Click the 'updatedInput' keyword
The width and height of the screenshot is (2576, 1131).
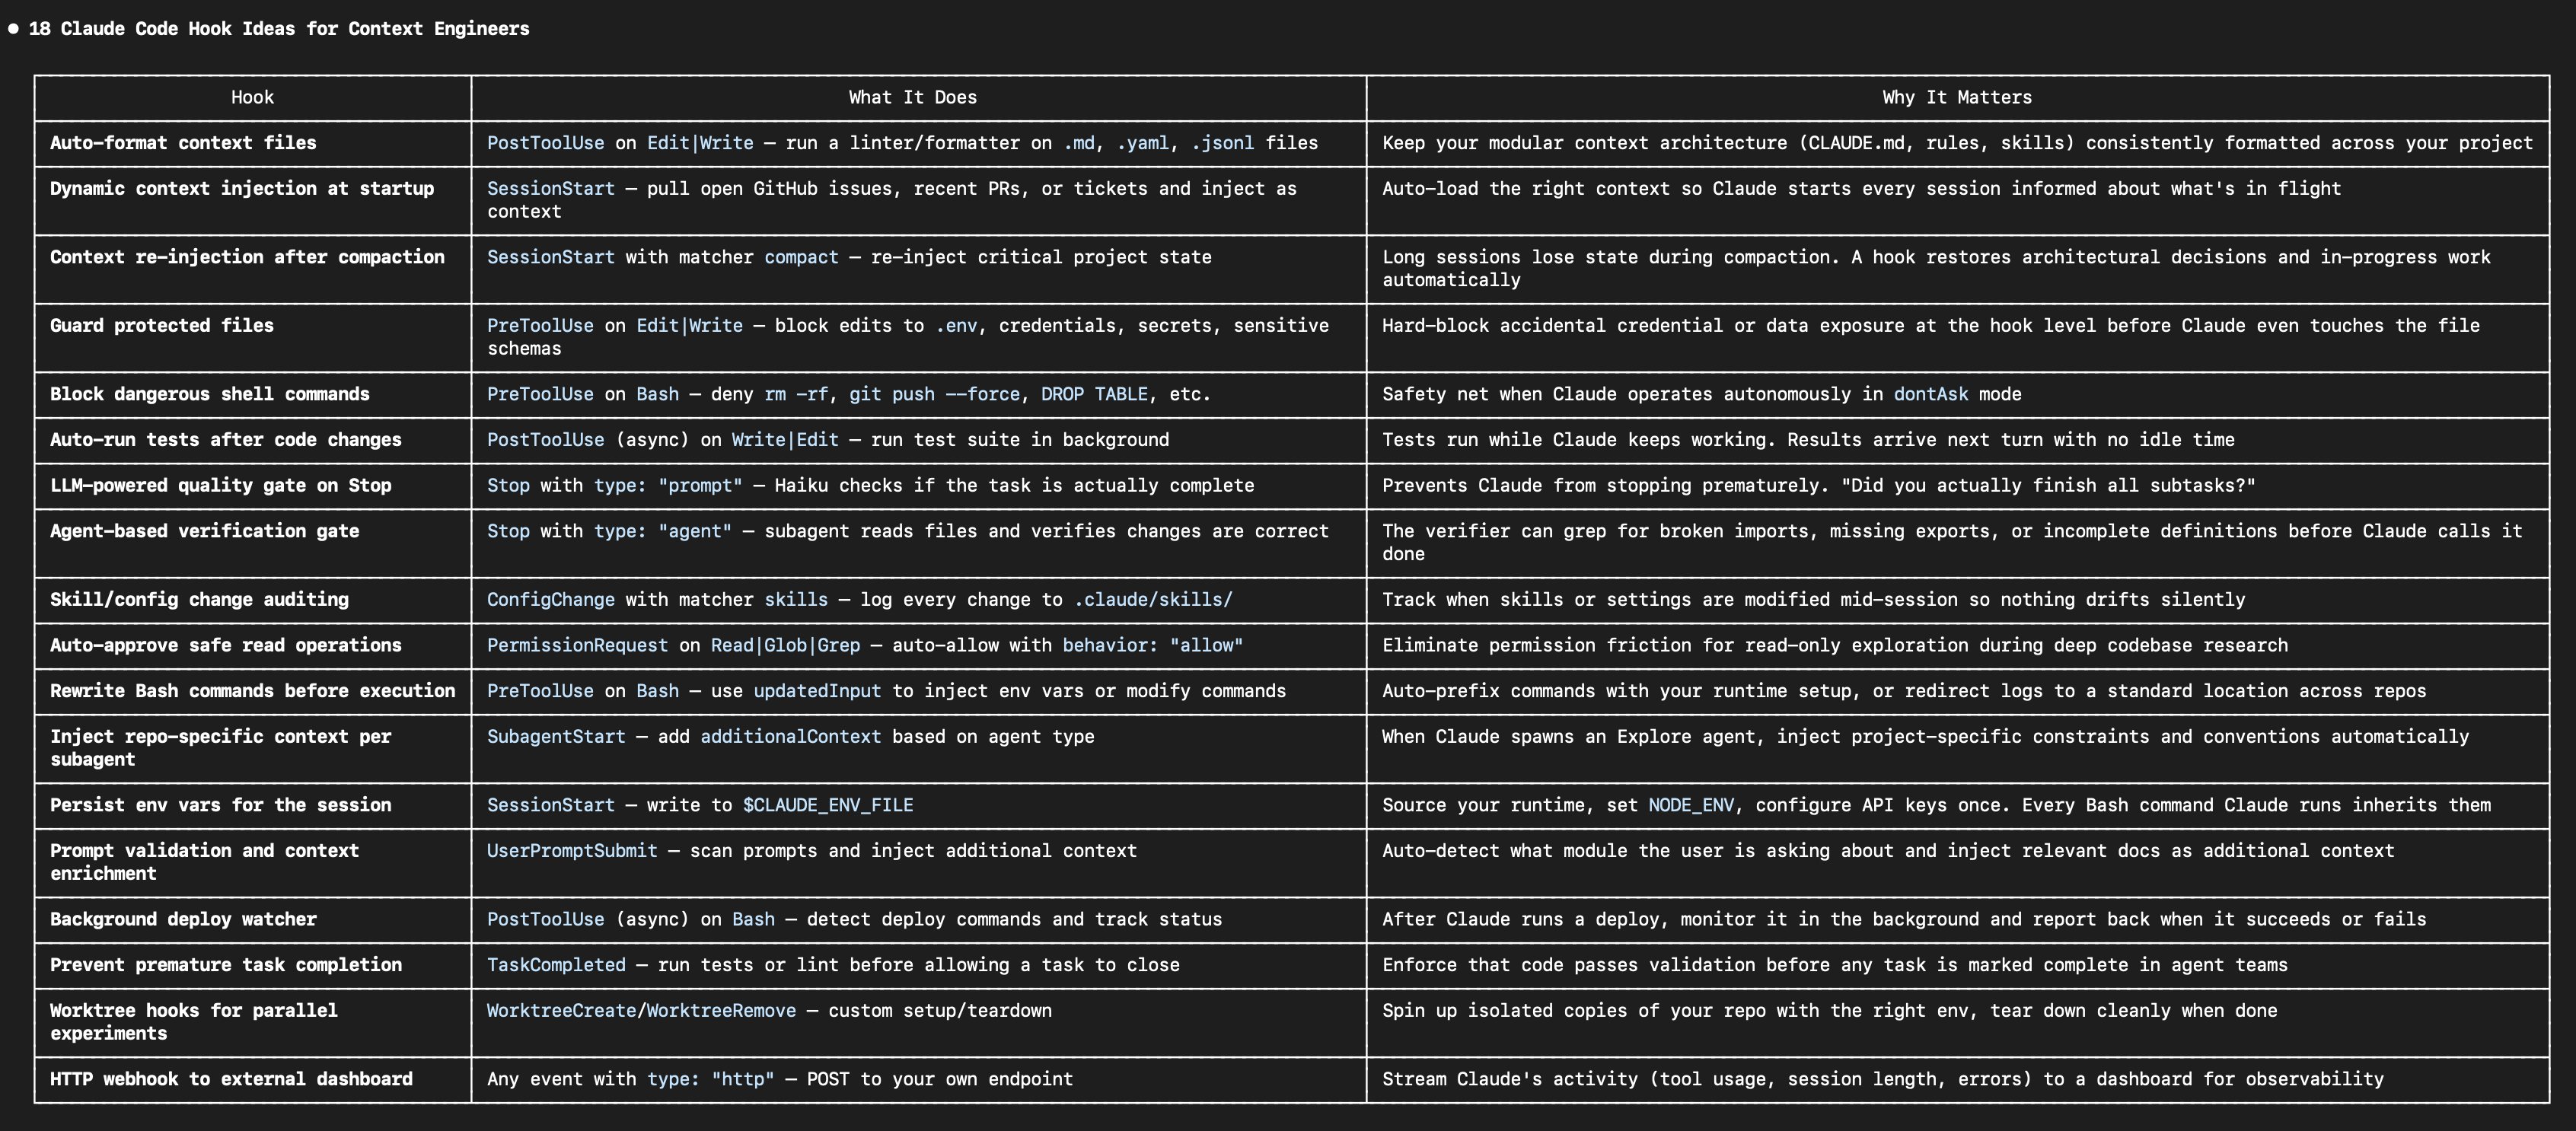tap(817, 691)
